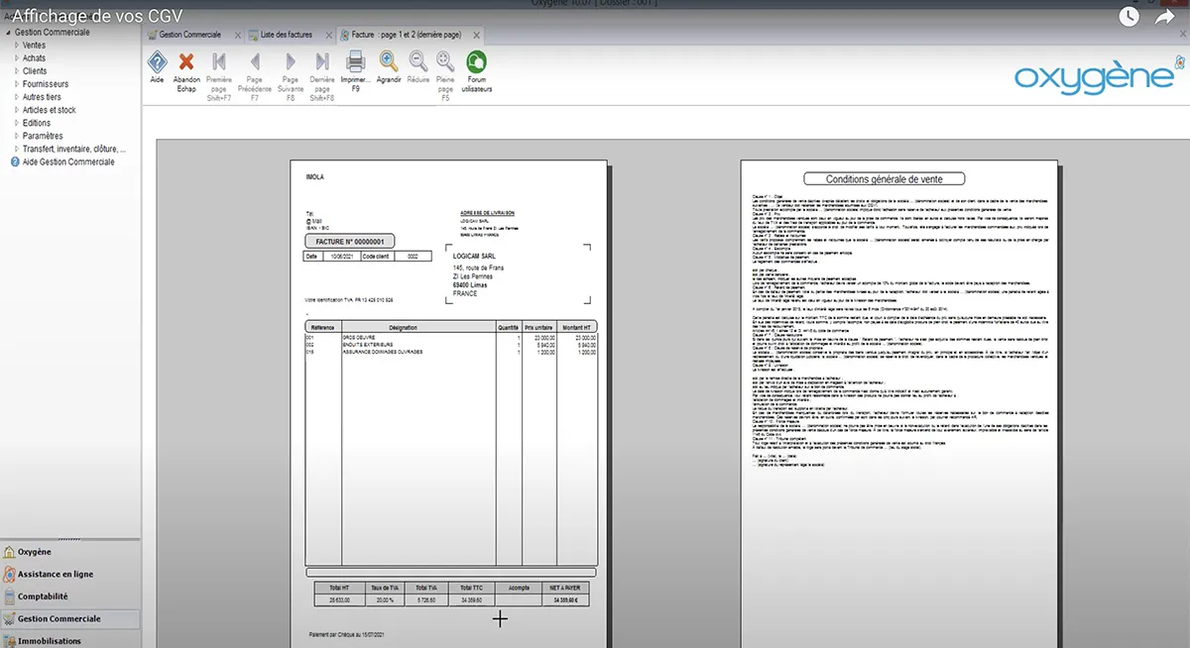Click the Abandon Echap red cross icon
1190x648 pixels.
point(186,61)
